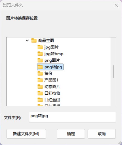
Task: Click the 产品图1 folder icon
Action: 40,80
